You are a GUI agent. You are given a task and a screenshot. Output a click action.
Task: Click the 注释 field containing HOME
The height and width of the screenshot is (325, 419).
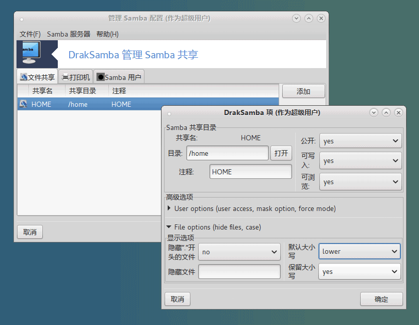[x=251, y=171]
